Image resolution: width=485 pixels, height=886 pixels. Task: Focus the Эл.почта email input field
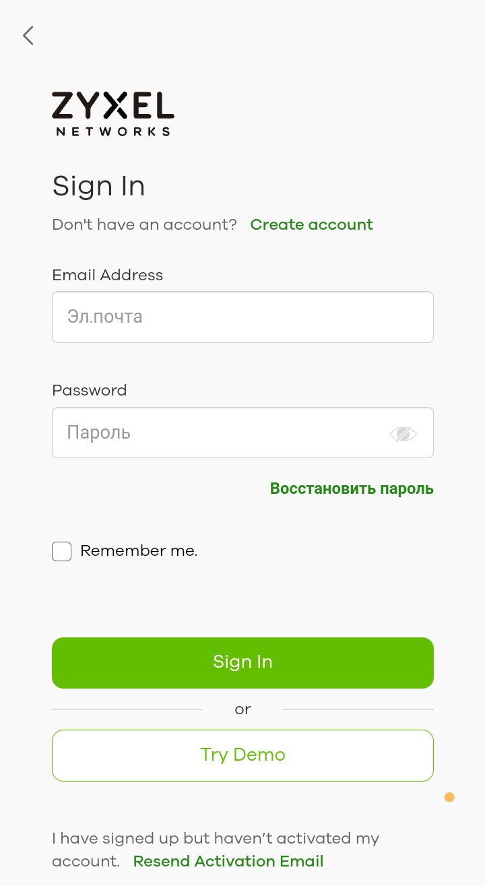(243, 317)
